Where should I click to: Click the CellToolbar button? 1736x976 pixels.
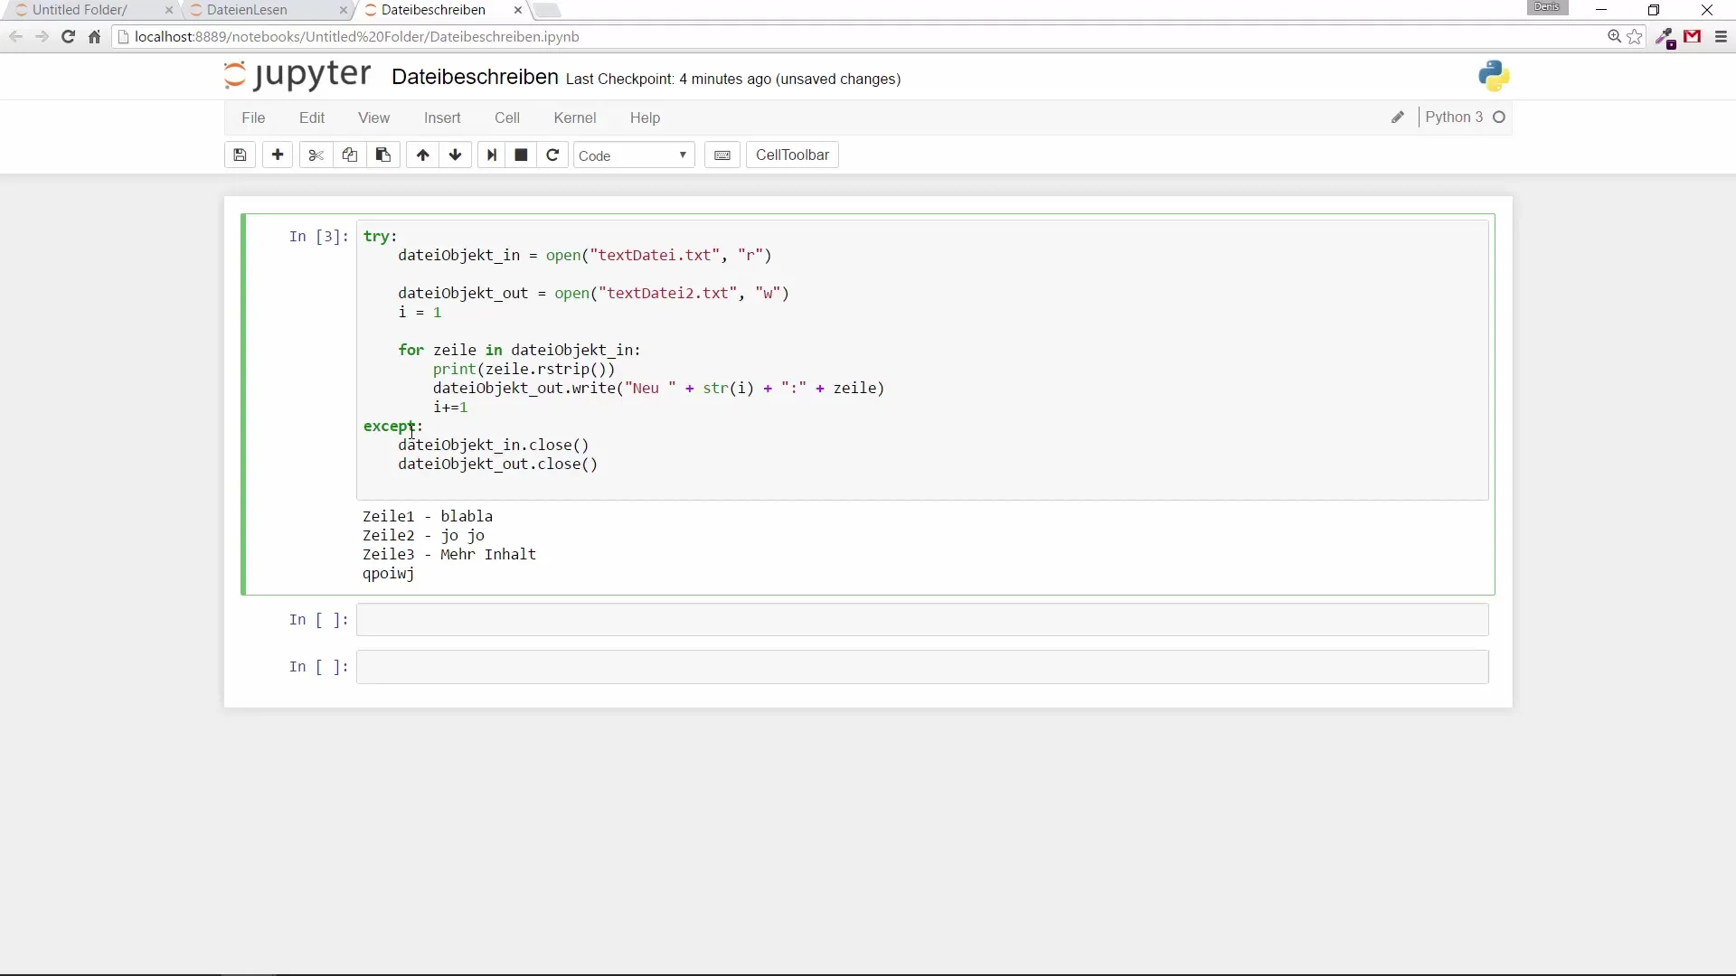click(792, 155)
